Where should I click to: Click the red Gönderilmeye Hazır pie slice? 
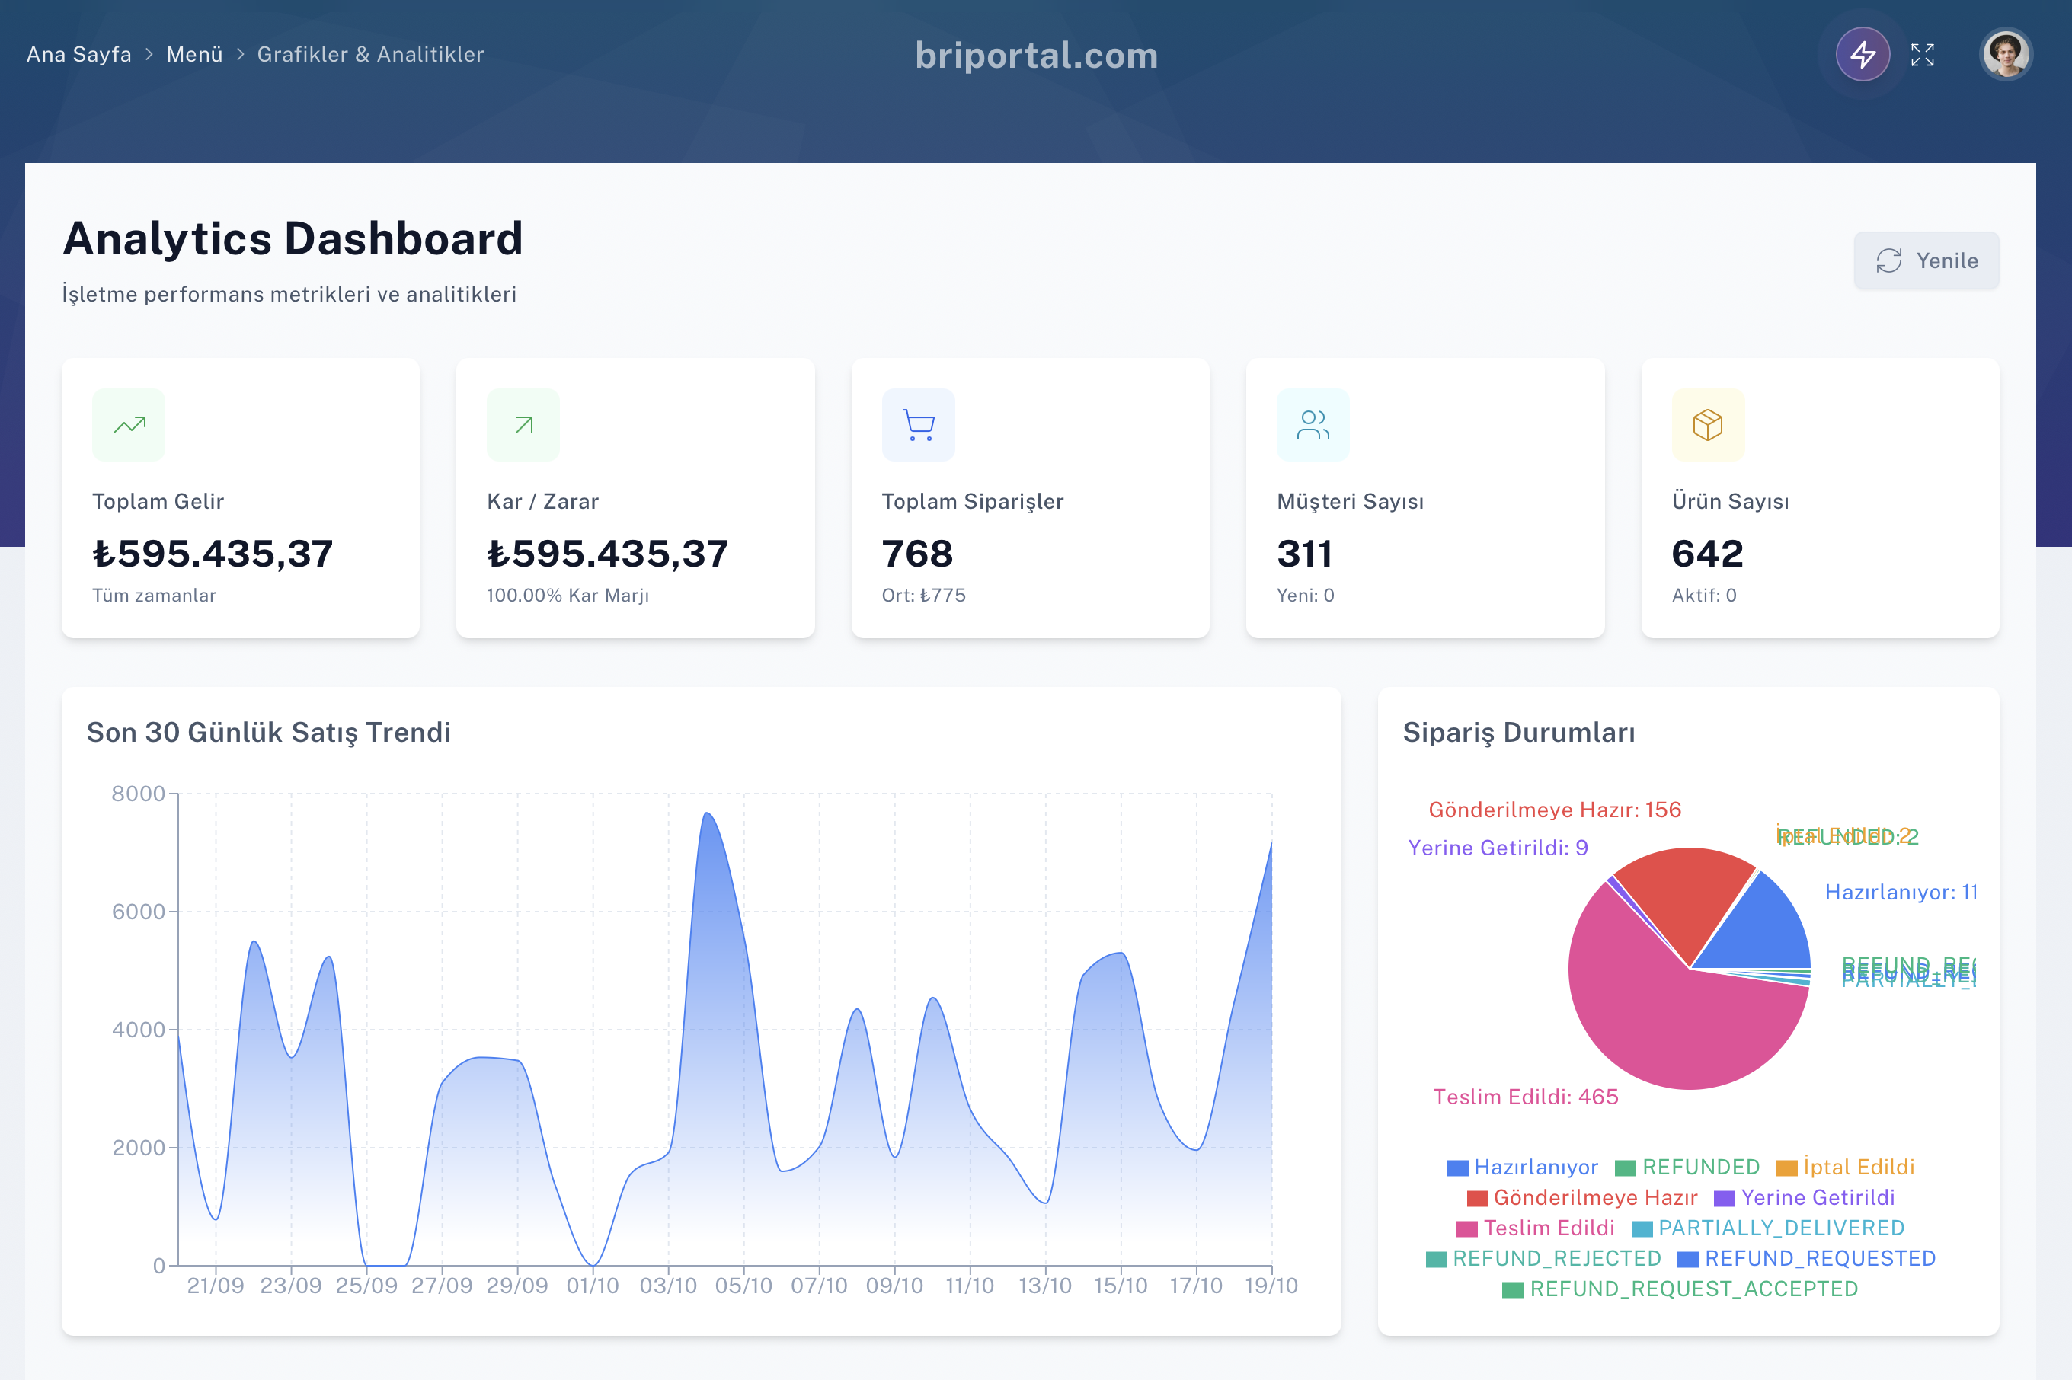[x=1686, y=898]
